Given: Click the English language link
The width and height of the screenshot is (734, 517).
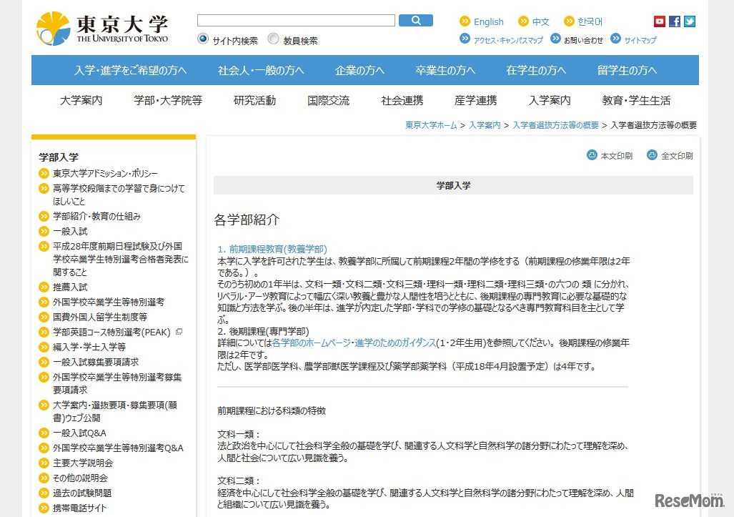Looking at the screenshot, I should [x=490, y=21].
